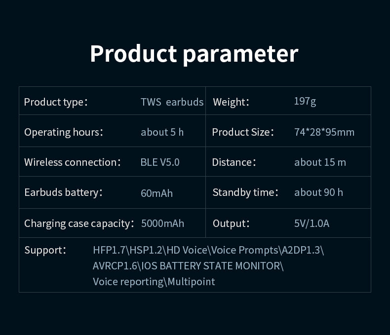Image resolution: width=390 pixels, height=335 pixels.
Task: Select the "Weight" label
Action: tap(231, 102)
